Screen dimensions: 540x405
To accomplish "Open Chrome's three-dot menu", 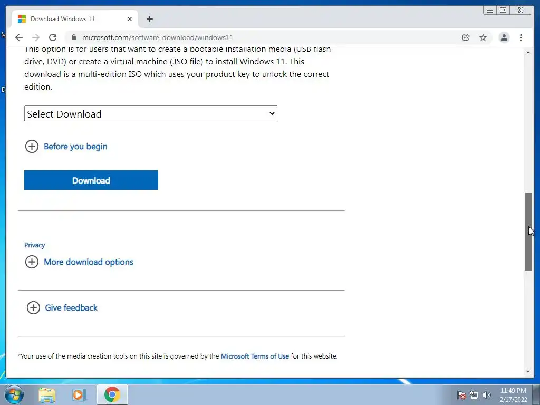I will [x=522, y=37].
